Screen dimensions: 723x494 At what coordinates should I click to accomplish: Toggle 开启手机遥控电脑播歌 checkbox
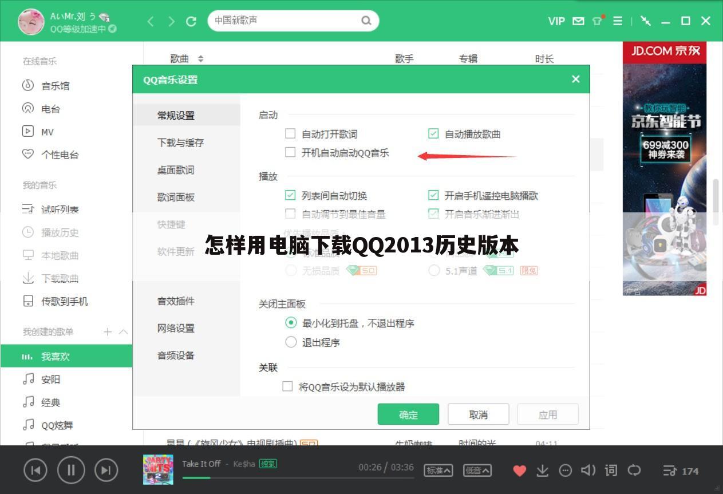point(433,195)
